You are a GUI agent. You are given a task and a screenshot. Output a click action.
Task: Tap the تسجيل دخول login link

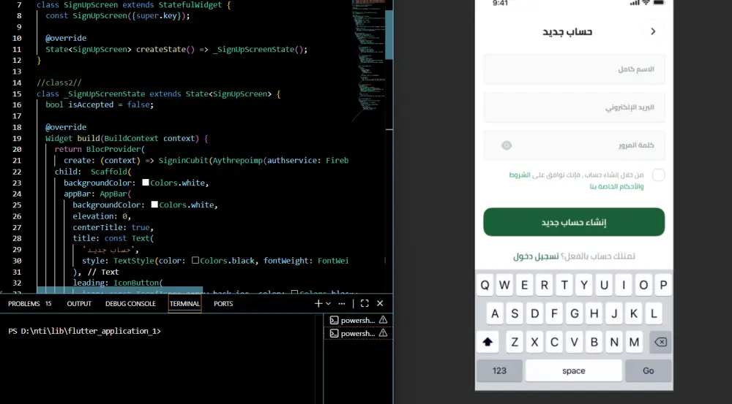pos(536,256)
